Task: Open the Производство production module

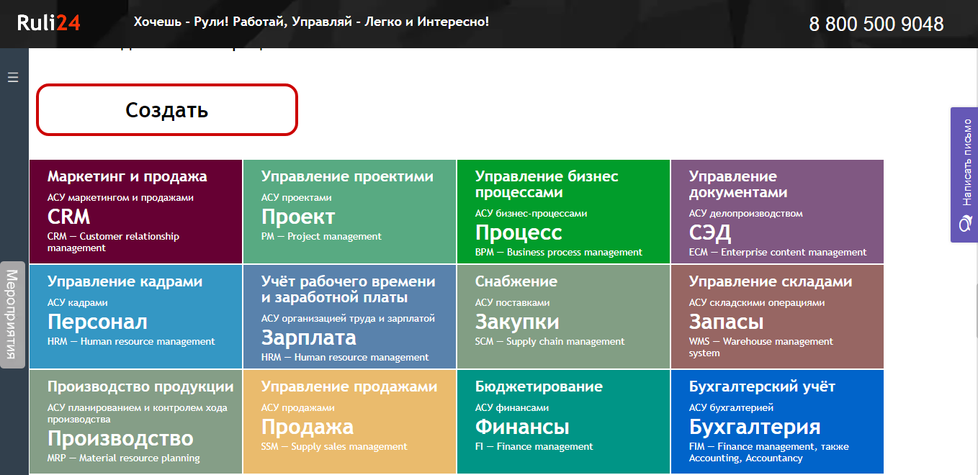Action: click(x=135, y=422)
